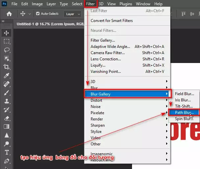Select the History Brush tool

(6, 110)
